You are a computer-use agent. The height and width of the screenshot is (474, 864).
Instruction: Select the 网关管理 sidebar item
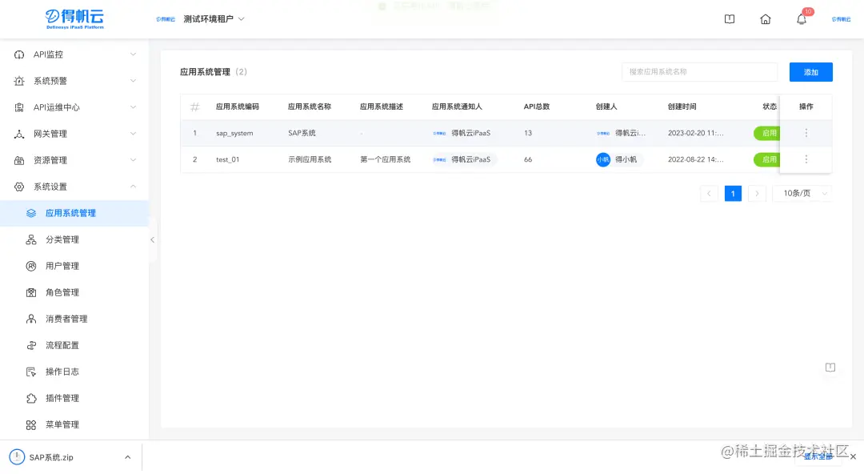(x=48, y=133)
